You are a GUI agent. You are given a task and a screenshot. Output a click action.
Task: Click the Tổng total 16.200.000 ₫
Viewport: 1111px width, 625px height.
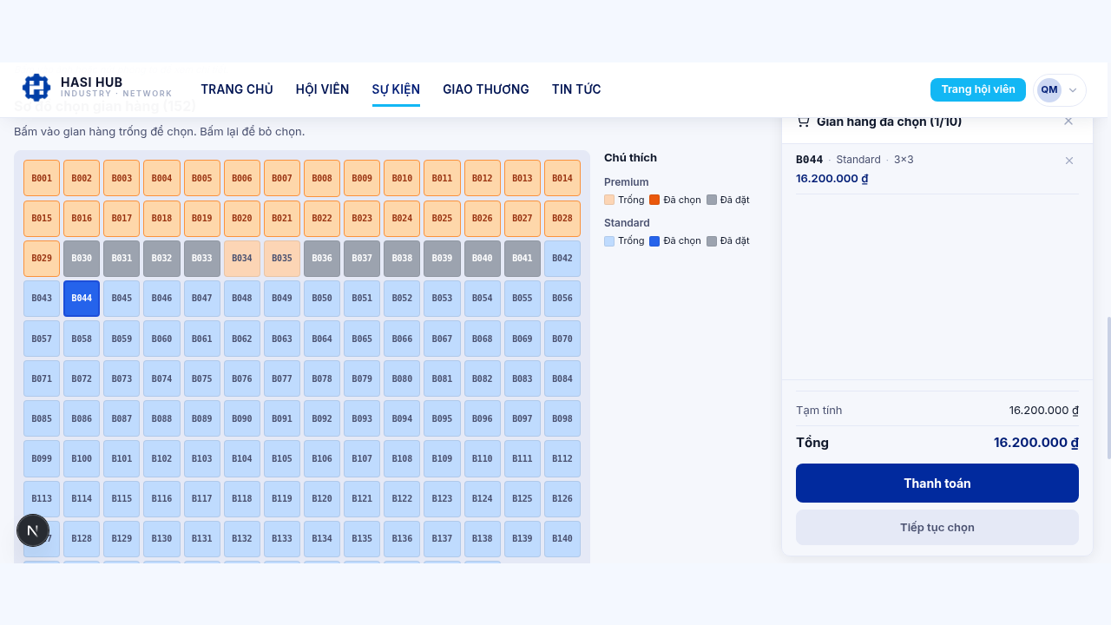click(x=1036, y=443)
